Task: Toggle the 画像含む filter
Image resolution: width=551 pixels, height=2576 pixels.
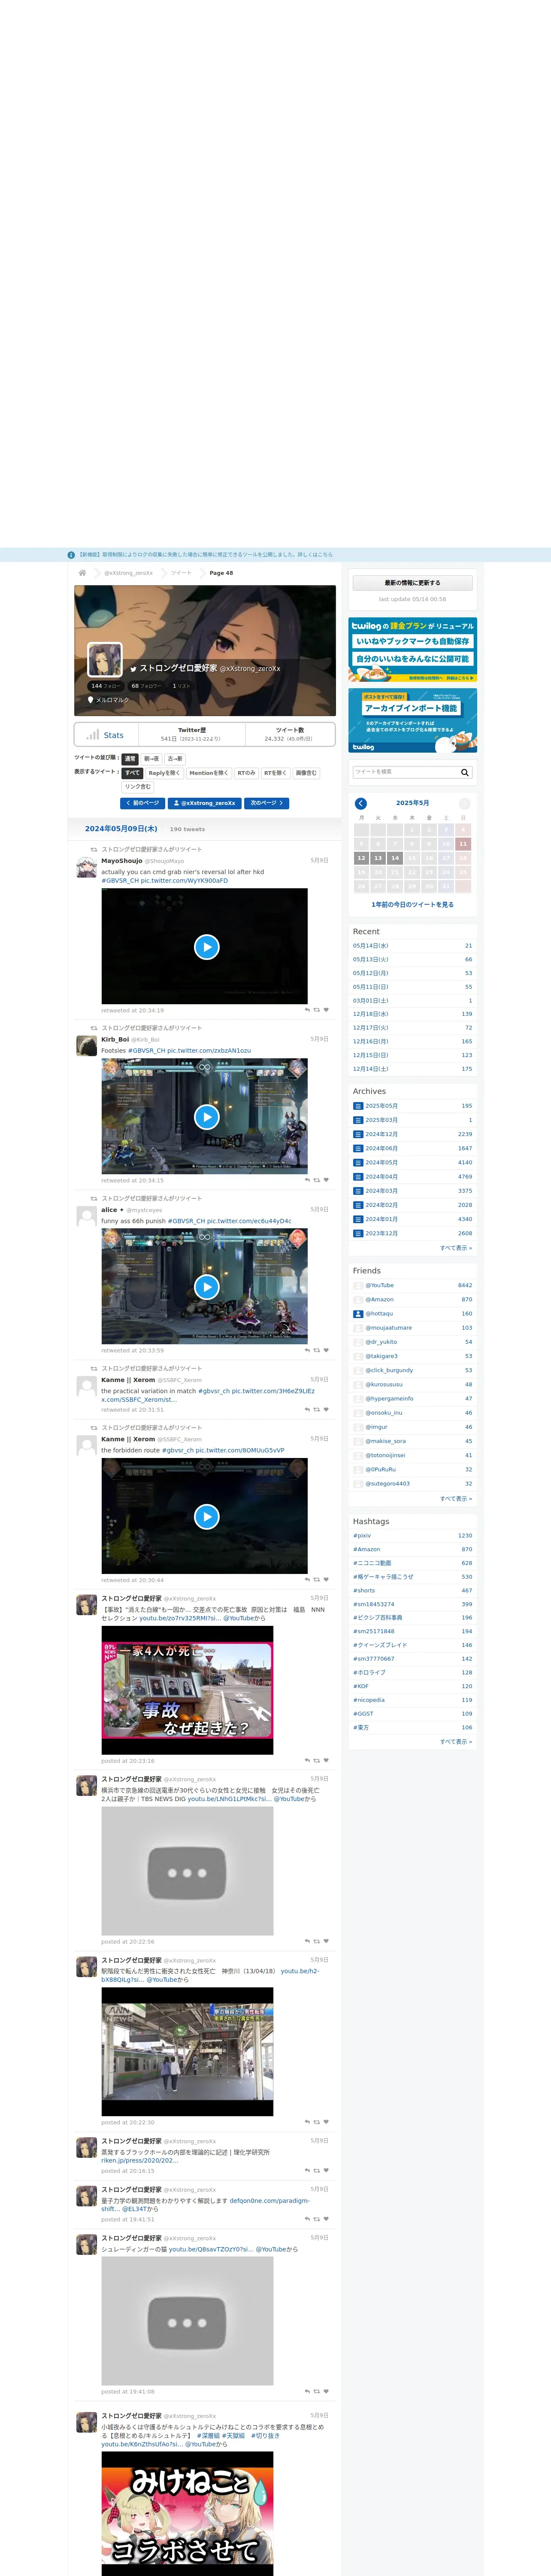Action: [306, 773]
